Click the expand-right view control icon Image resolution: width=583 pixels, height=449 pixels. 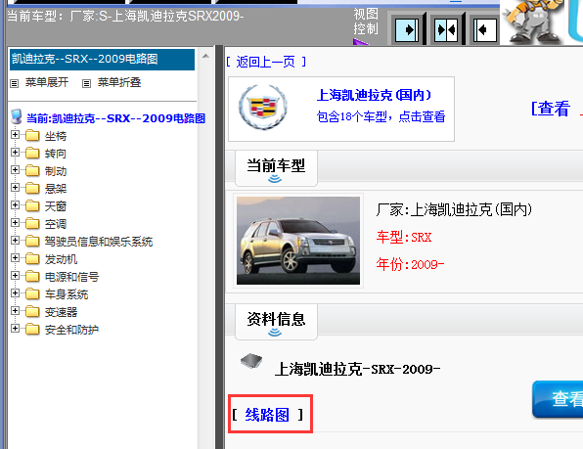(x=406, y=29)
